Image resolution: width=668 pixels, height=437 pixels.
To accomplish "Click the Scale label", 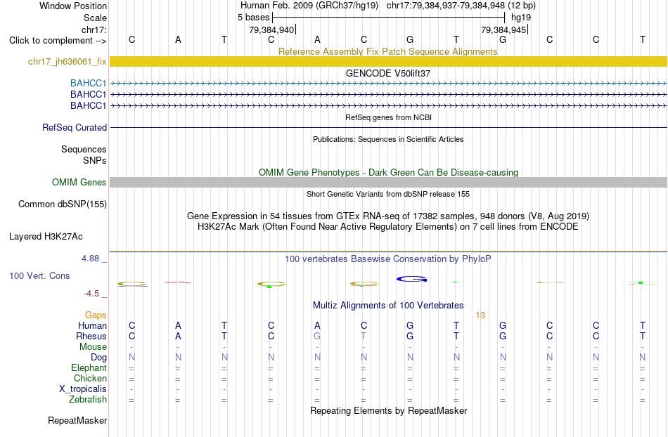I will pos(95,18).
